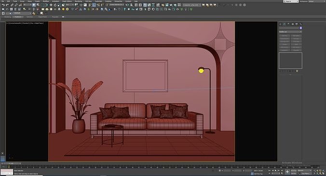The height and width of the screenshot is (176, 326).
Task: Click the Go to End playback button
Action: tap(282, 171)
